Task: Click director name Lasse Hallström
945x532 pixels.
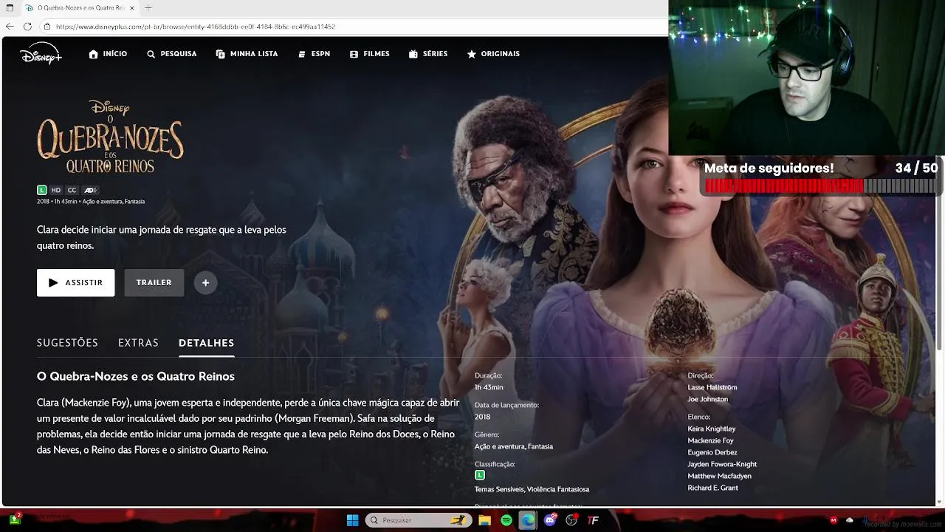Action: (712, 387)
